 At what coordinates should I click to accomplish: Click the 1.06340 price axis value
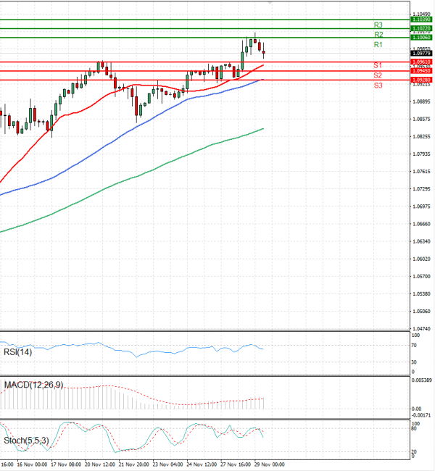[x=421, y=241]
